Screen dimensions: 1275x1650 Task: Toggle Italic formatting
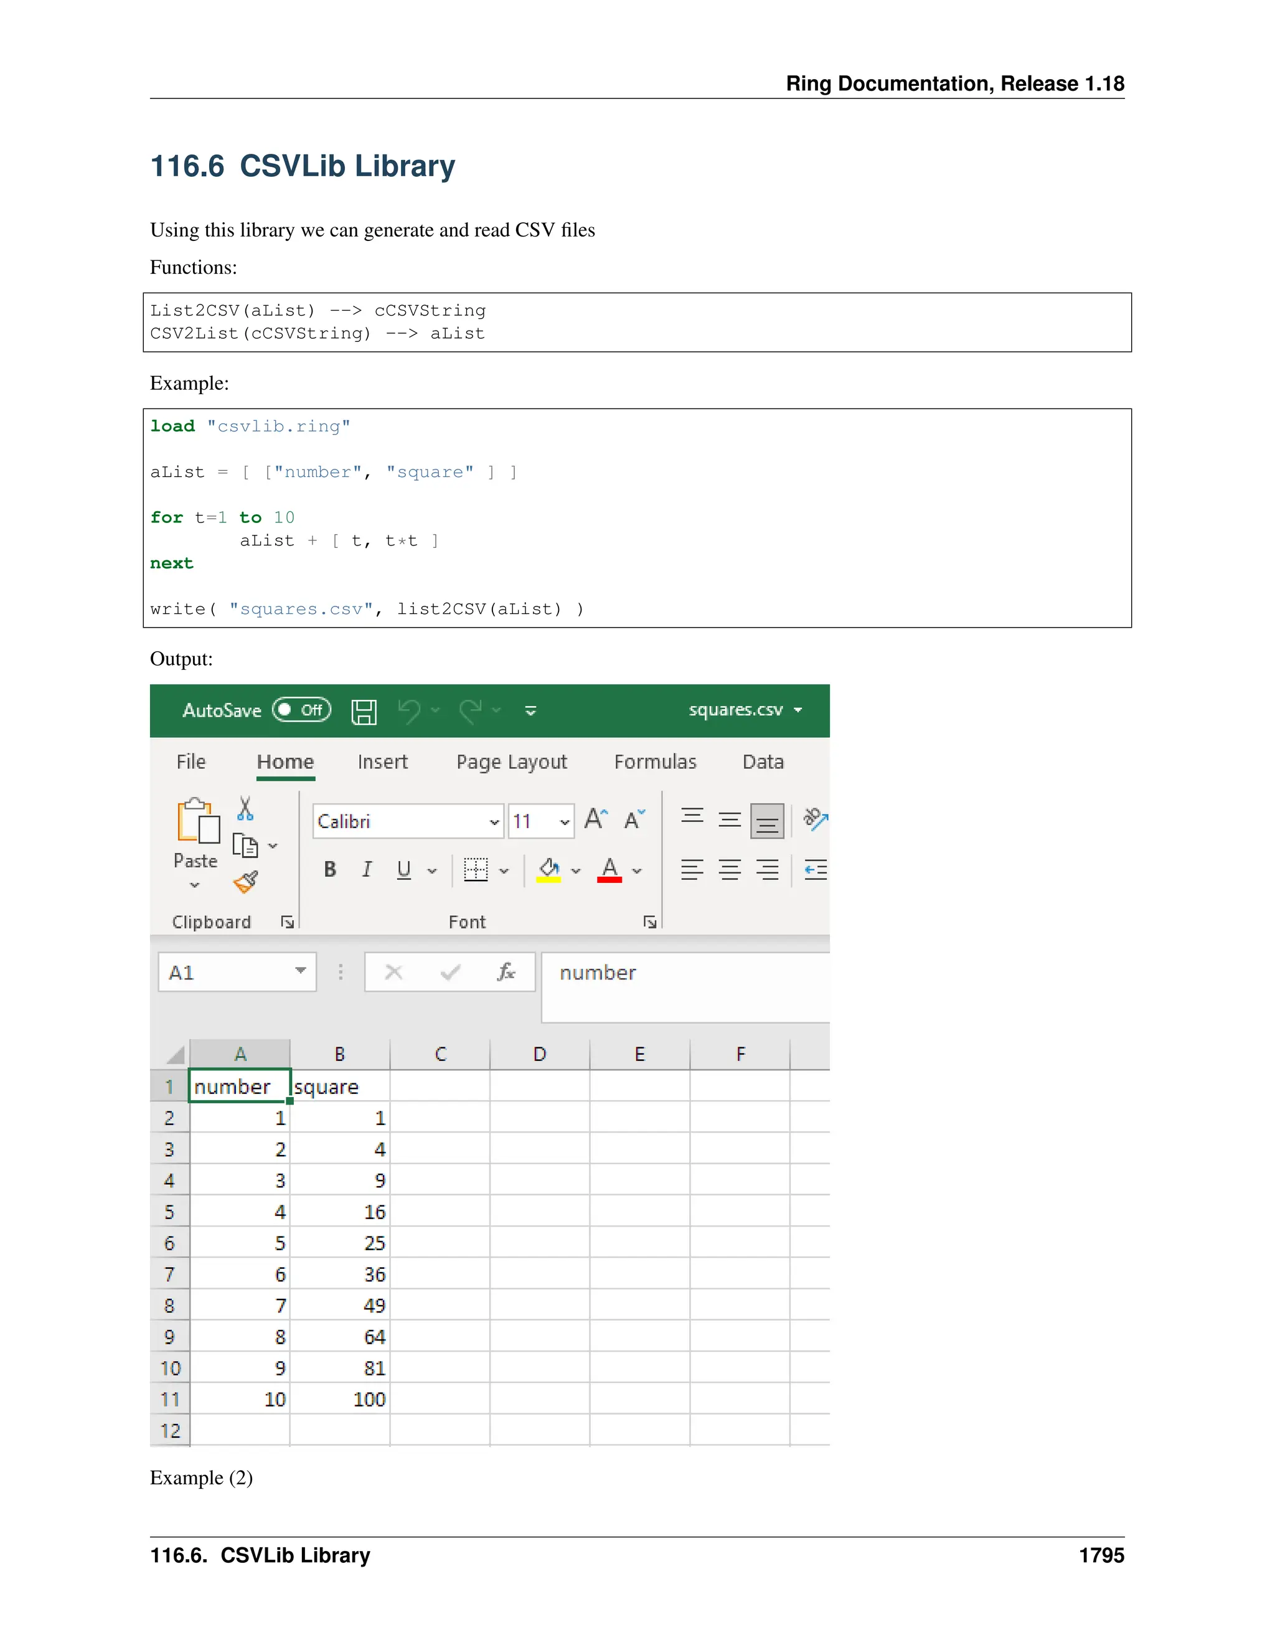(x=367, y=870)
